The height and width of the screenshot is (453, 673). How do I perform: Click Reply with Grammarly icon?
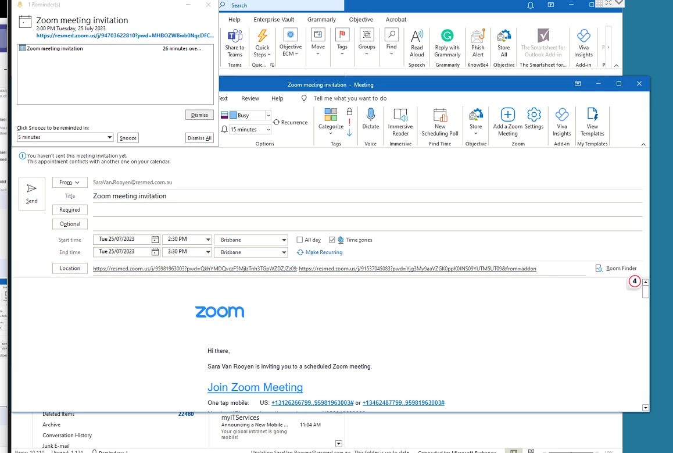pos(448,43)
